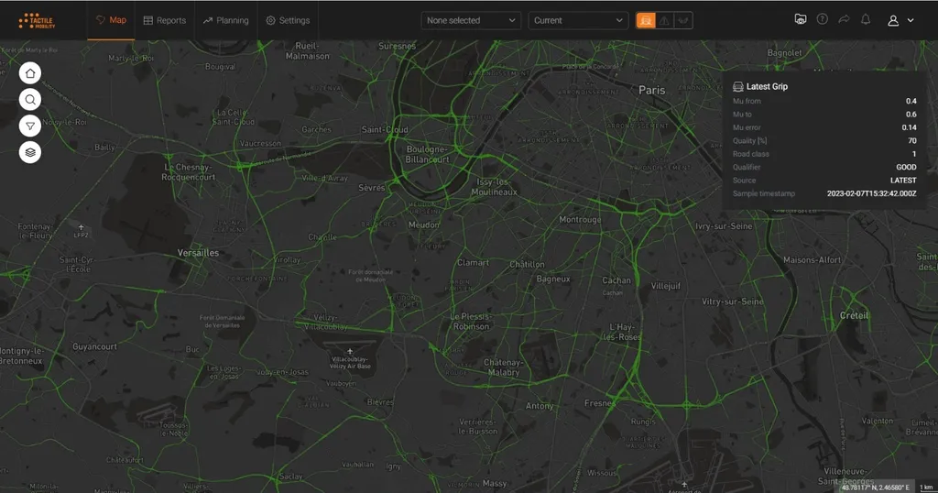Click the Villejuif map label
The width and height of the screenshot is (938, 493).
pos(665,286)
